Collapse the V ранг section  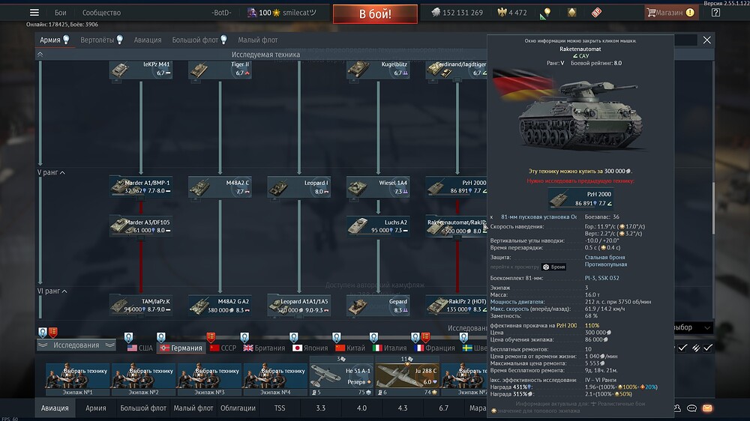(62, 172)
